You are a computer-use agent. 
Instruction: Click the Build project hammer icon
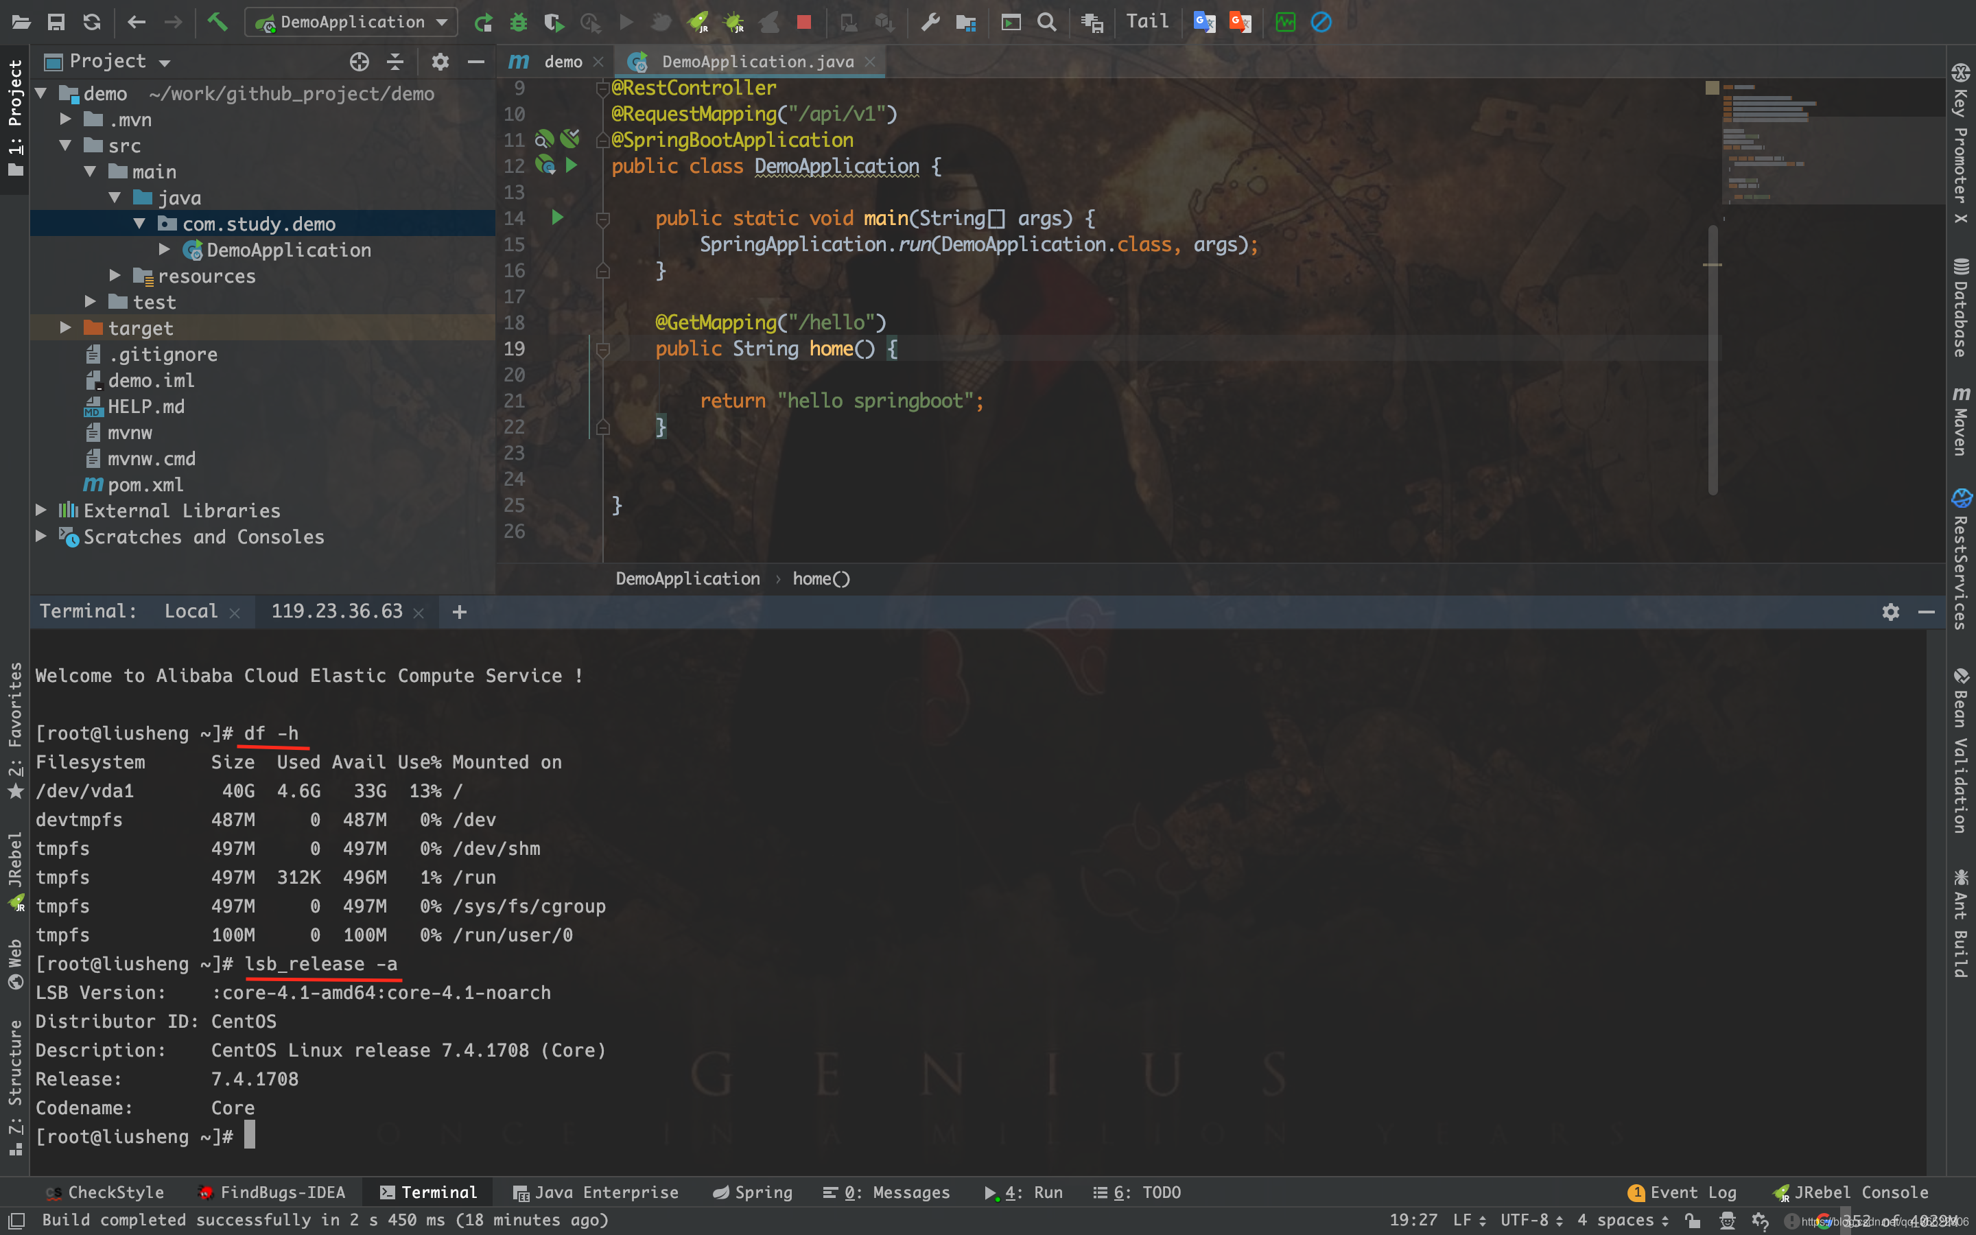[x=217, y=22]
